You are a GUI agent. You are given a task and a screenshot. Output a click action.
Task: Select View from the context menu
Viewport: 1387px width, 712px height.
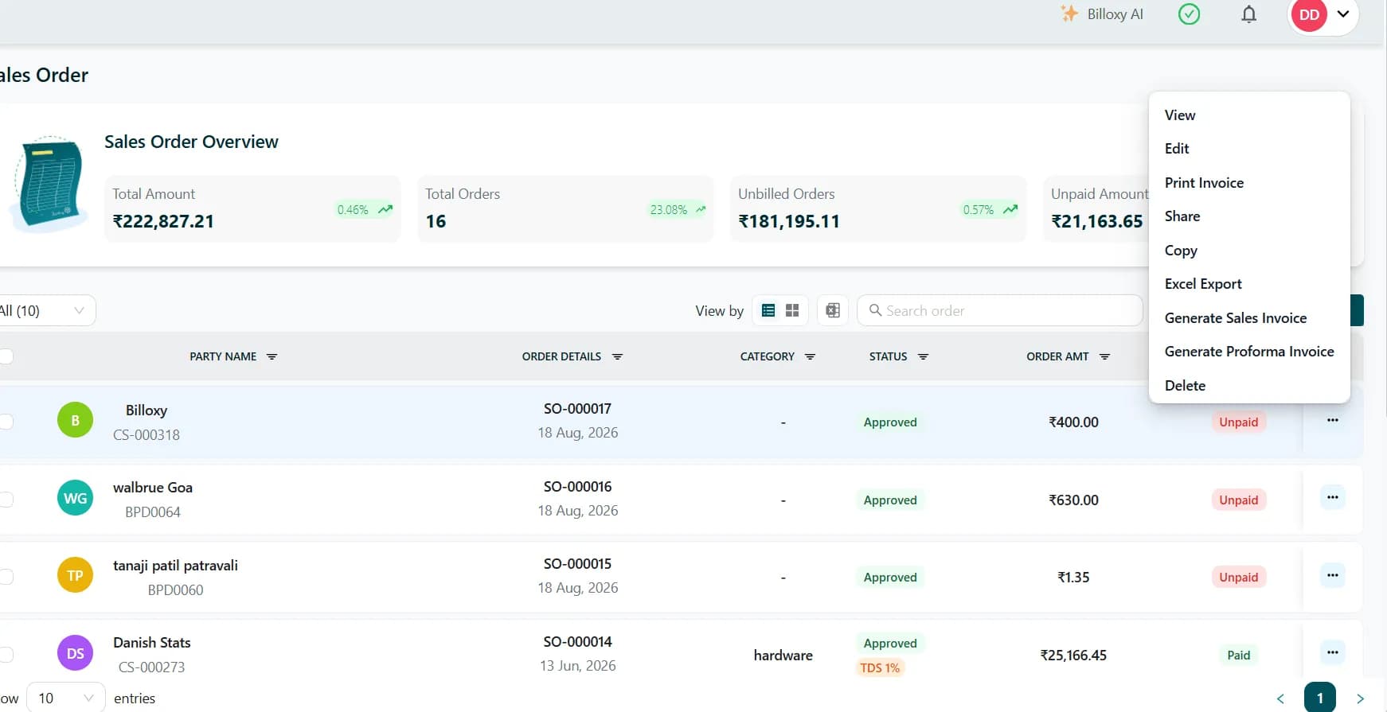[1249, 115]
